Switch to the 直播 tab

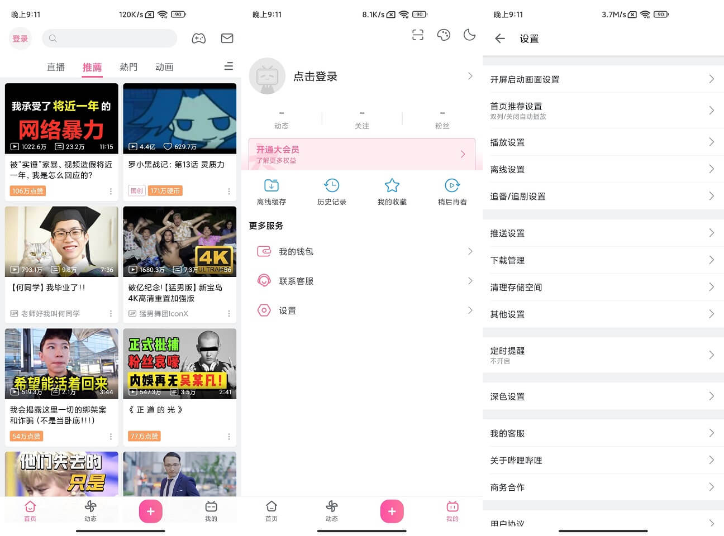(x=56, y=66)
